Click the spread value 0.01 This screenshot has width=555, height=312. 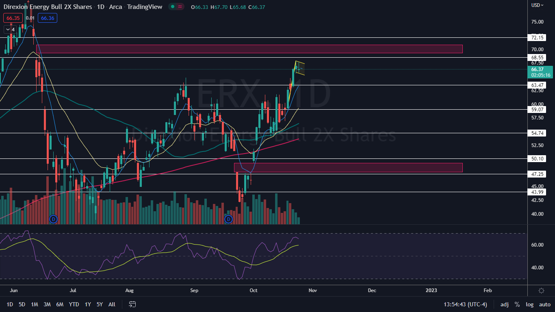tap(30, 18)
